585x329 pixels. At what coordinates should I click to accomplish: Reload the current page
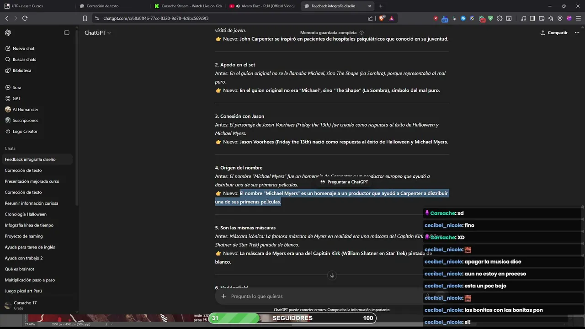[25, 18]
